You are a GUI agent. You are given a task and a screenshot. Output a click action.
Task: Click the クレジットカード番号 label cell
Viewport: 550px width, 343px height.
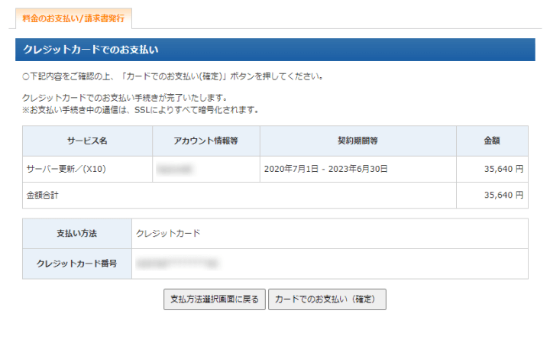pyautogui.click(x=77, y=264)
